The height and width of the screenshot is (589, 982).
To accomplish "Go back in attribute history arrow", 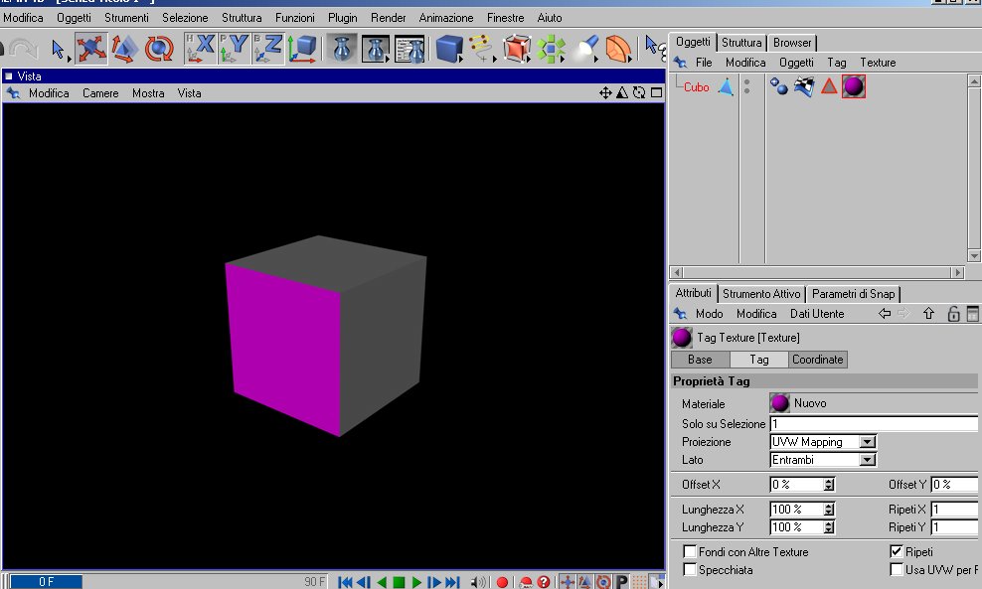I will point(885,313).
